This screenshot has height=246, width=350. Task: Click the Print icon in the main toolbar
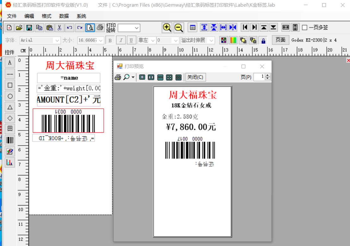pyautogui.click(x=100, y=28)
